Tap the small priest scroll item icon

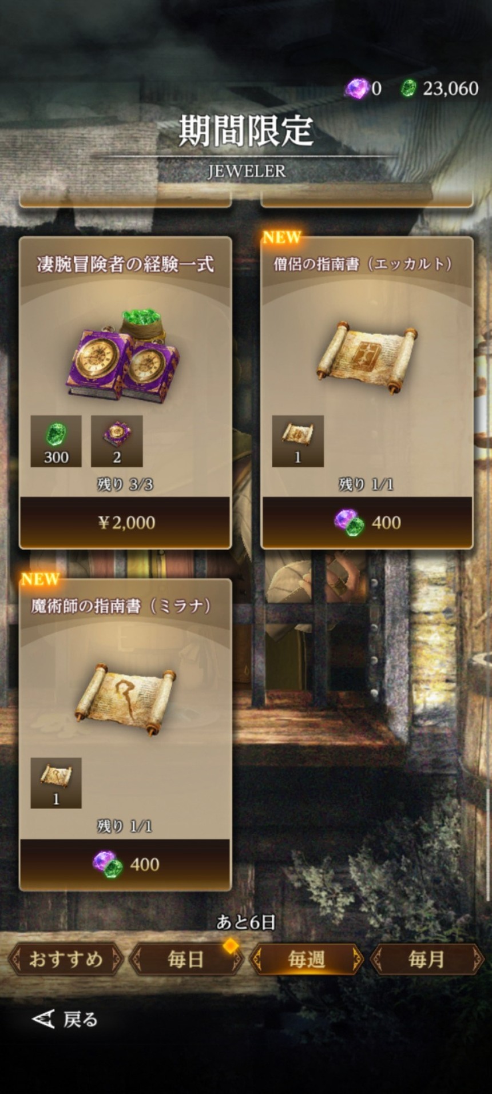click(297, 441)
